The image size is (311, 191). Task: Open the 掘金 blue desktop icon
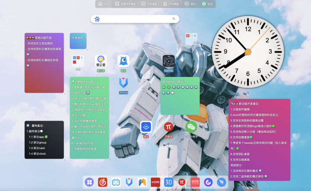[146, 127]
